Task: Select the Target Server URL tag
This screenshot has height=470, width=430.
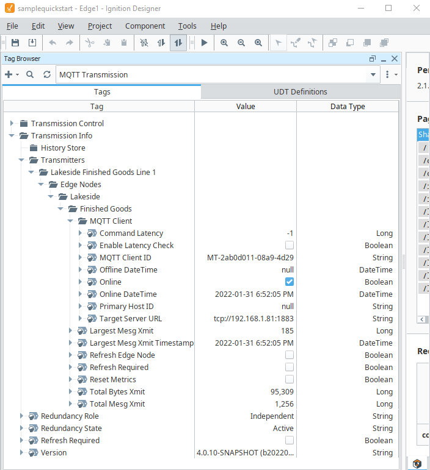Action: [x=131, y=318]
